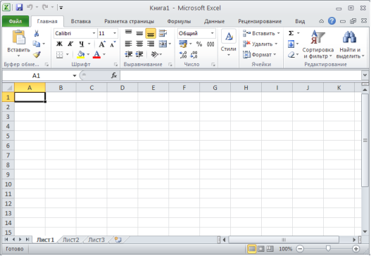This screenshot has width=371, height=256.
Task: Align cell text right
Action: 151,44
